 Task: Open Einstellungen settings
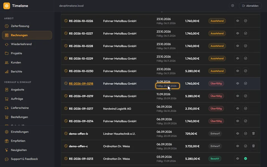coord(27,132)
